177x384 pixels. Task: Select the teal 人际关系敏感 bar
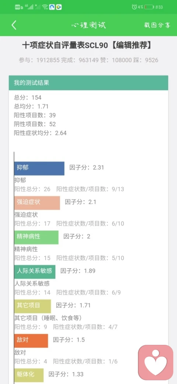point(35,272)
